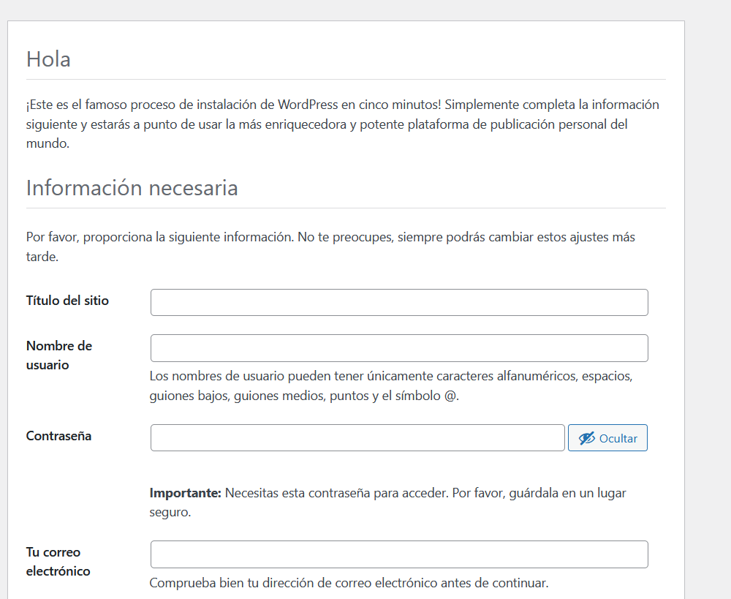Click the bold Importante warning text
Image resolution: width=731 pixels, height=599 pixels.
click(185, 493)
